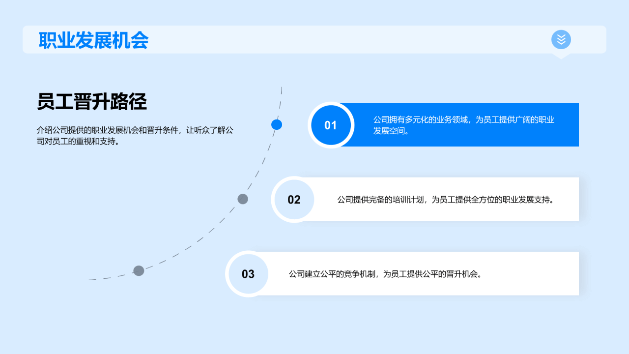Viewport: 629px width, 354px height.
Task: Select the circular badge labeled 03
Action: [248, 273]
